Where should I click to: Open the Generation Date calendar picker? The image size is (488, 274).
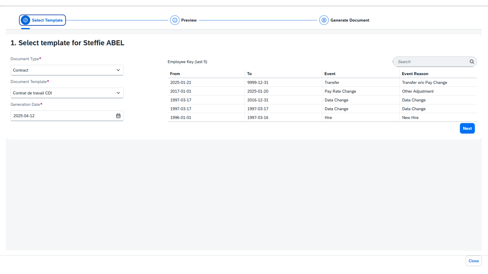point(118,116)
